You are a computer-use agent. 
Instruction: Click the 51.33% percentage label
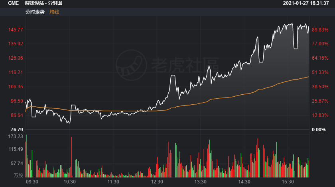click(x=320, y=72)
